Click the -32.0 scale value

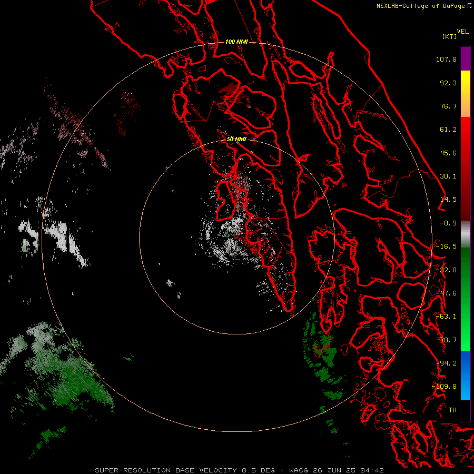[x=446, y=270]
